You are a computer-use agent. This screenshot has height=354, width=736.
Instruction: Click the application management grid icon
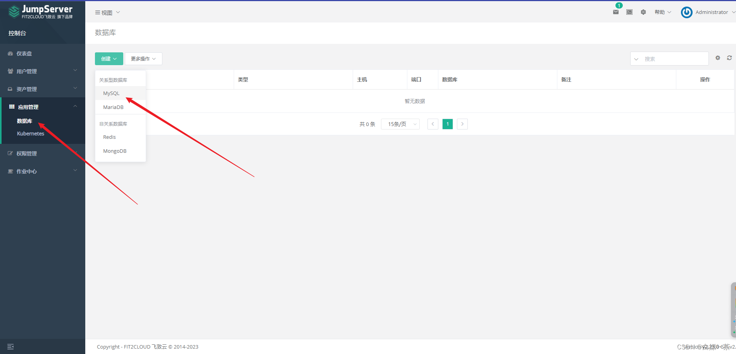[12, 107]
